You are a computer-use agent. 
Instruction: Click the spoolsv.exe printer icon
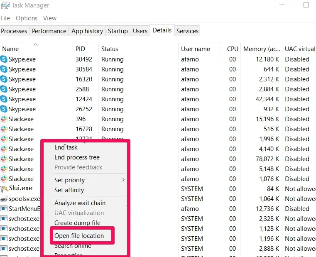tap(4, 199)
